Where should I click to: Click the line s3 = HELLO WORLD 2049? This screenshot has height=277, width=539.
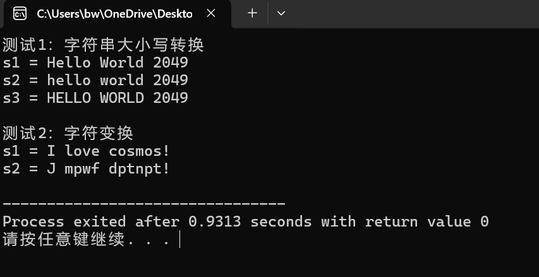pos(95,98)
